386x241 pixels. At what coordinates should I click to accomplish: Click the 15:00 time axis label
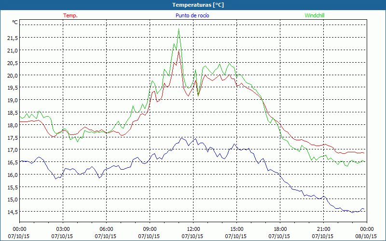pos(236,229)
